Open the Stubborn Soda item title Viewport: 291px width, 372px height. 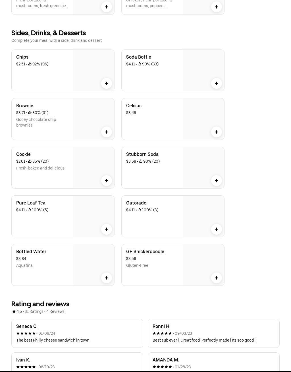(x=142, y=154)
